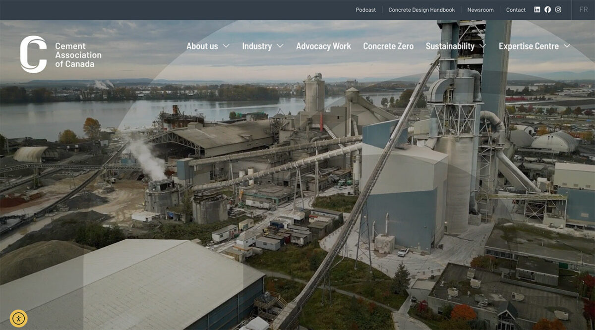
Task: Click the Cement Association C logo
Action: click(x=33, y=55)
